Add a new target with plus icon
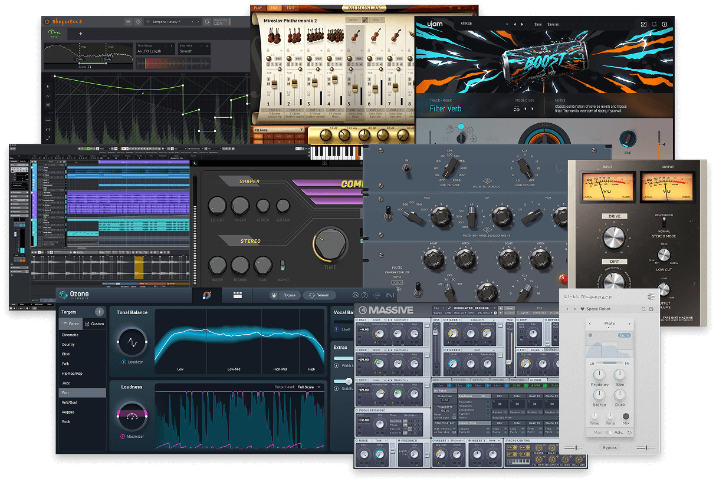This screenshot has width=716, height=482. point(99,312)
